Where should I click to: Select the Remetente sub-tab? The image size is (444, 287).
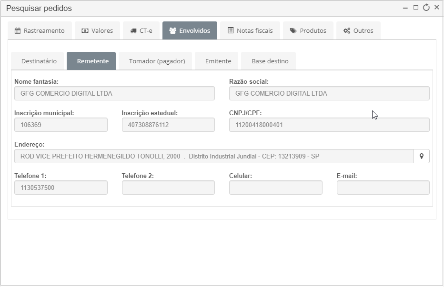click(91, 61)
